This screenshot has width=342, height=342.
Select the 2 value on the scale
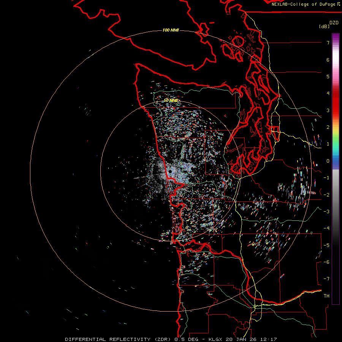click(328, 127)
